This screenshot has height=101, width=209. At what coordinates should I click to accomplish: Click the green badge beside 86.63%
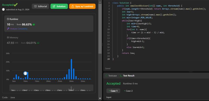click(x=34, y=24)
